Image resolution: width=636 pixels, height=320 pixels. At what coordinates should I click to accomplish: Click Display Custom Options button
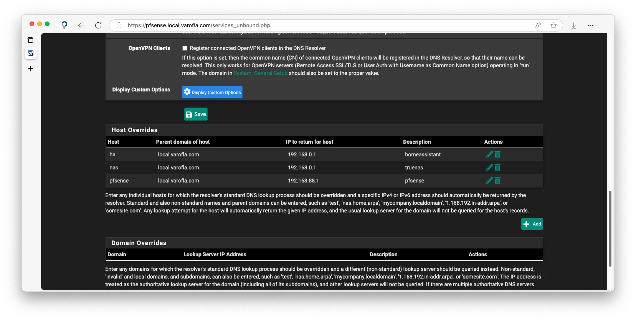212,92
